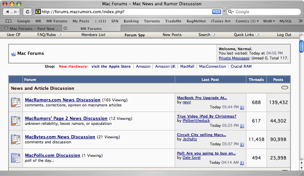Open the Torrents bookmark

click(152, 21)
